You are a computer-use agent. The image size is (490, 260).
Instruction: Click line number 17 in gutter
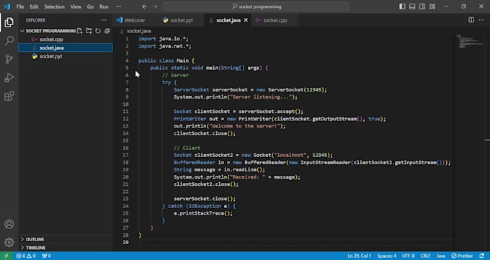(125, 155)
